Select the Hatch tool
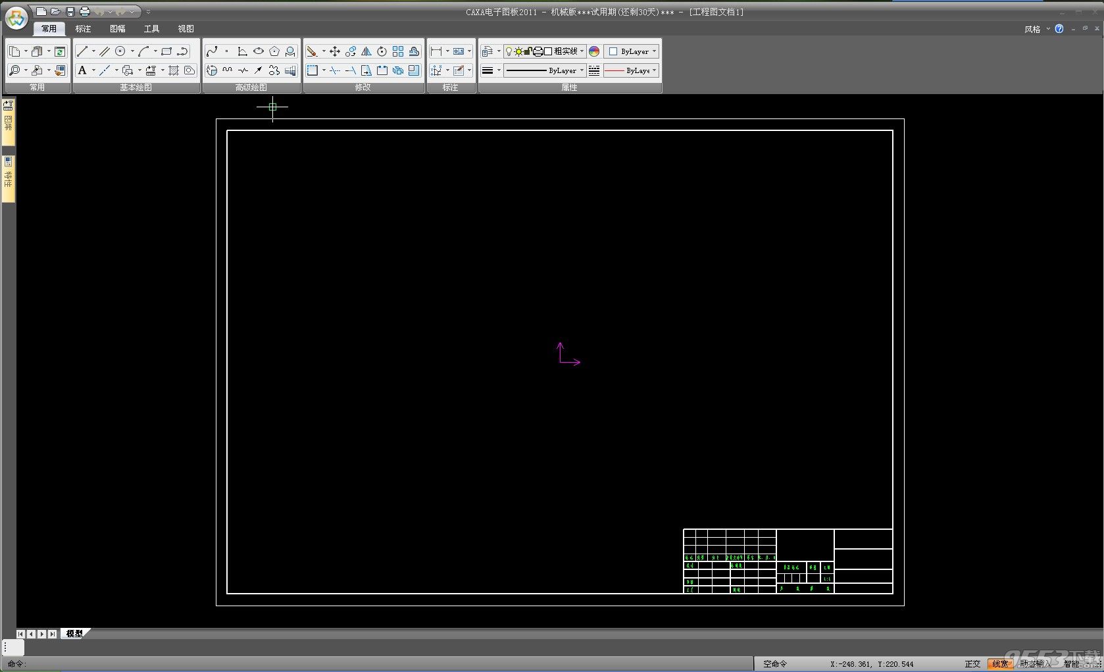The height and width of the screenshot is (672, 1104). [174, 70]
